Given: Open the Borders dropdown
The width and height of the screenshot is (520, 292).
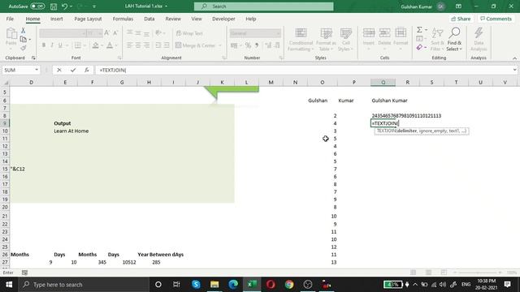Looking at the screenshot, I should [x=84, y=45].
